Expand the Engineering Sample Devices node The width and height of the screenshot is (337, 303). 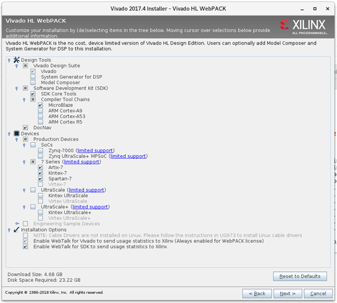[x=17, y=224]
